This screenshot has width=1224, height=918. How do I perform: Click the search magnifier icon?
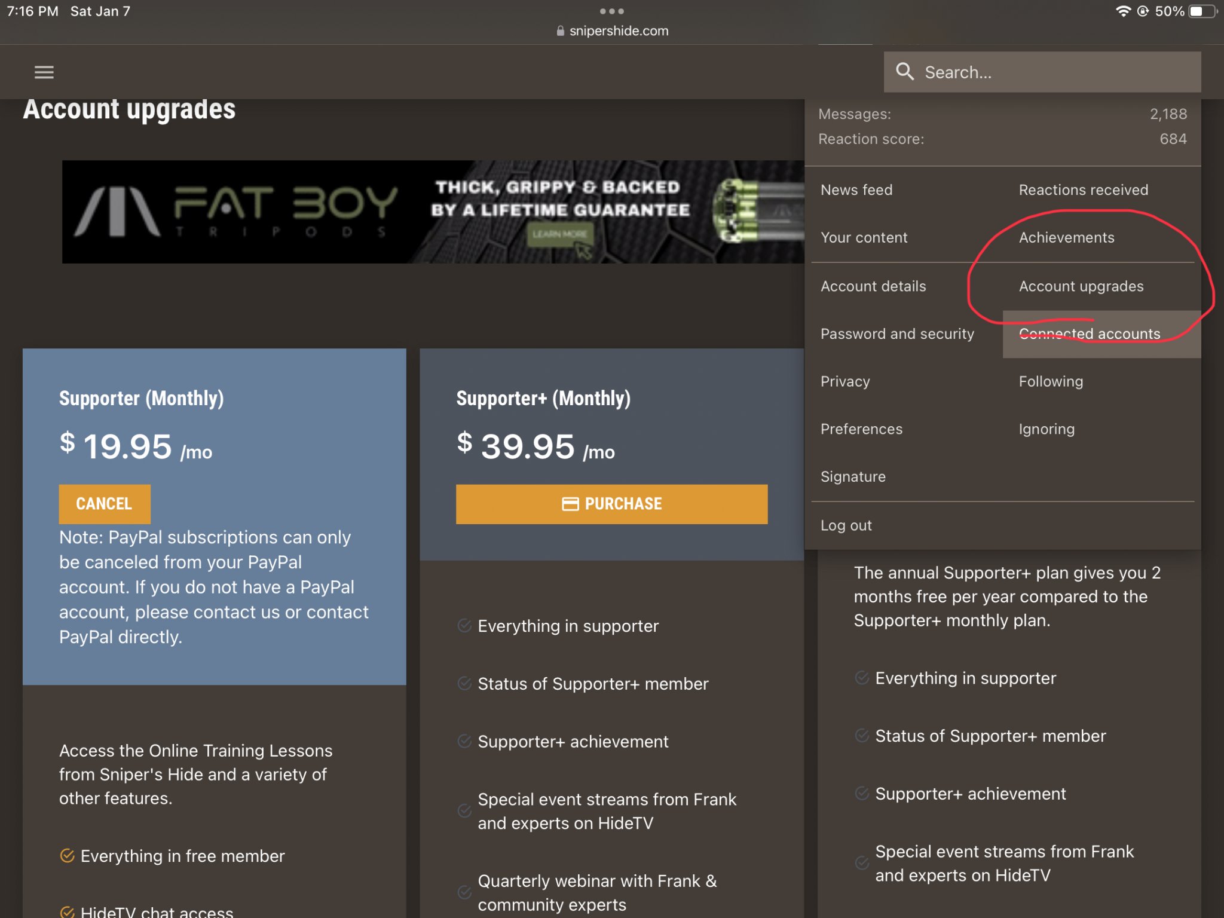click(x=905, y=72)
